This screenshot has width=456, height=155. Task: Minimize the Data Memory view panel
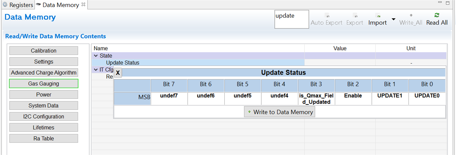coord(440,3)
